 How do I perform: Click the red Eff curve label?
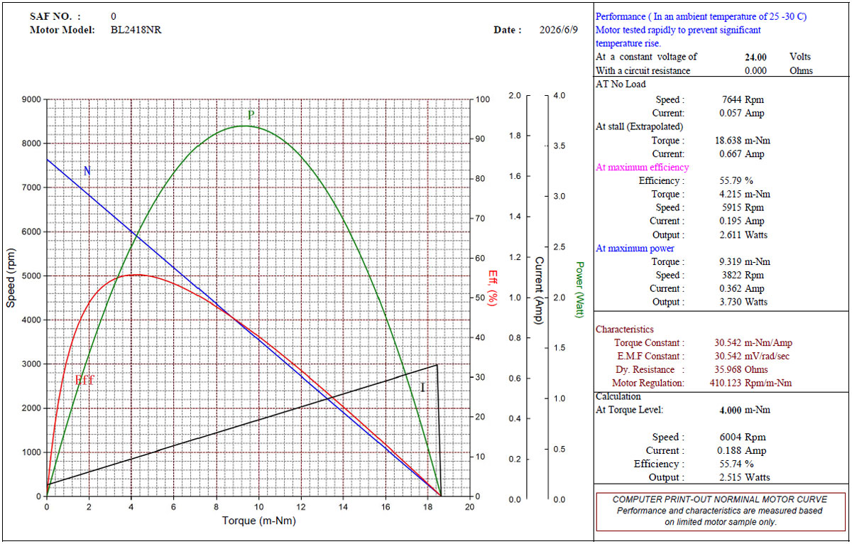(84, 380)
